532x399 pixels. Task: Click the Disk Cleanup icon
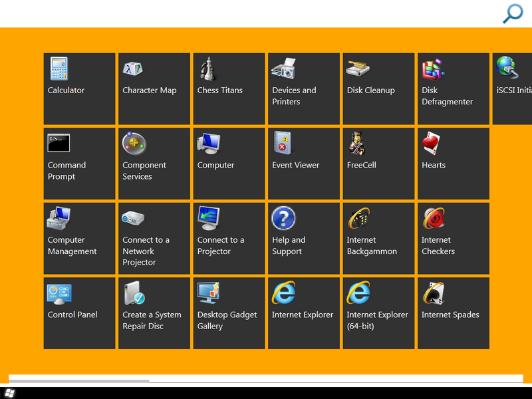click(x=358, y=68)
